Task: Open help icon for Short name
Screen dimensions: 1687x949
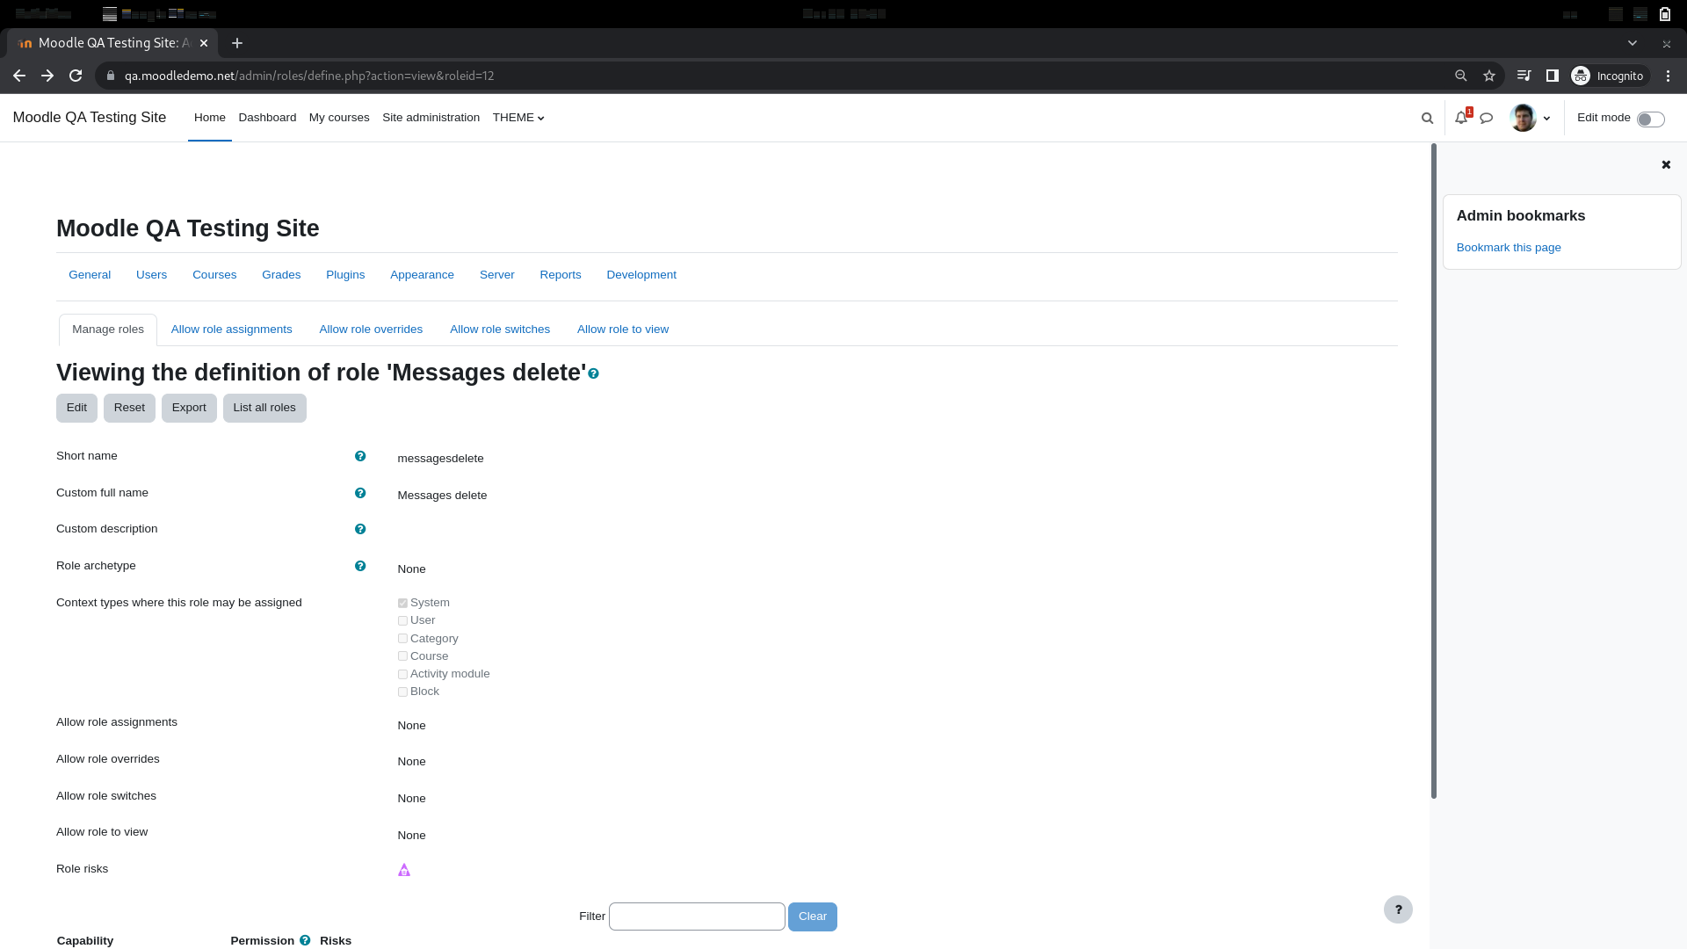Action: (360, 456)
